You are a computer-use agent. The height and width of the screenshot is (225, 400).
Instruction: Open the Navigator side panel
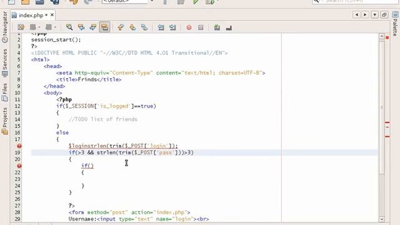(x=5, y=27)
